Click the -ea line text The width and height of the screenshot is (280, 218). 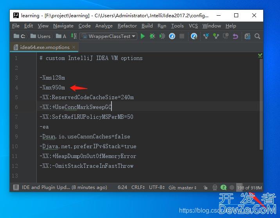pyautogui.click(x=44, y=127)
